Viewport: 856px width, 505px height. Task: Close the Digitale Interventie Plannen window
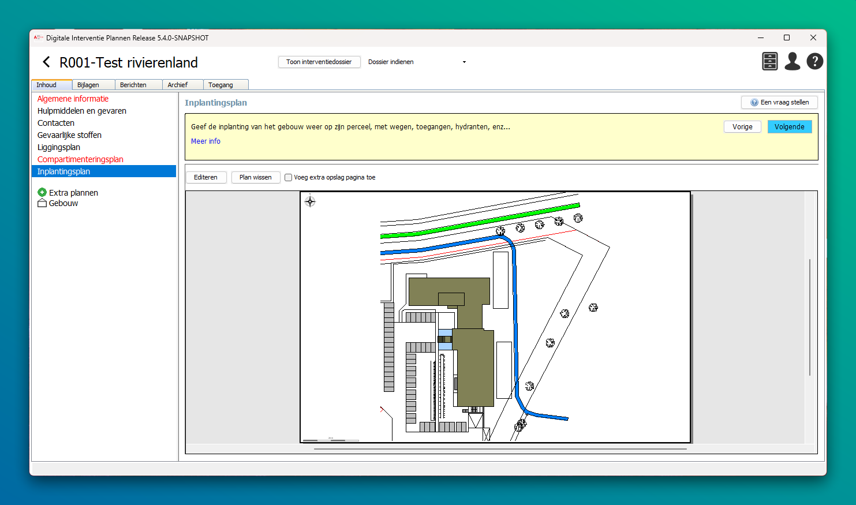pyautogui.click(x=813, y=38)
